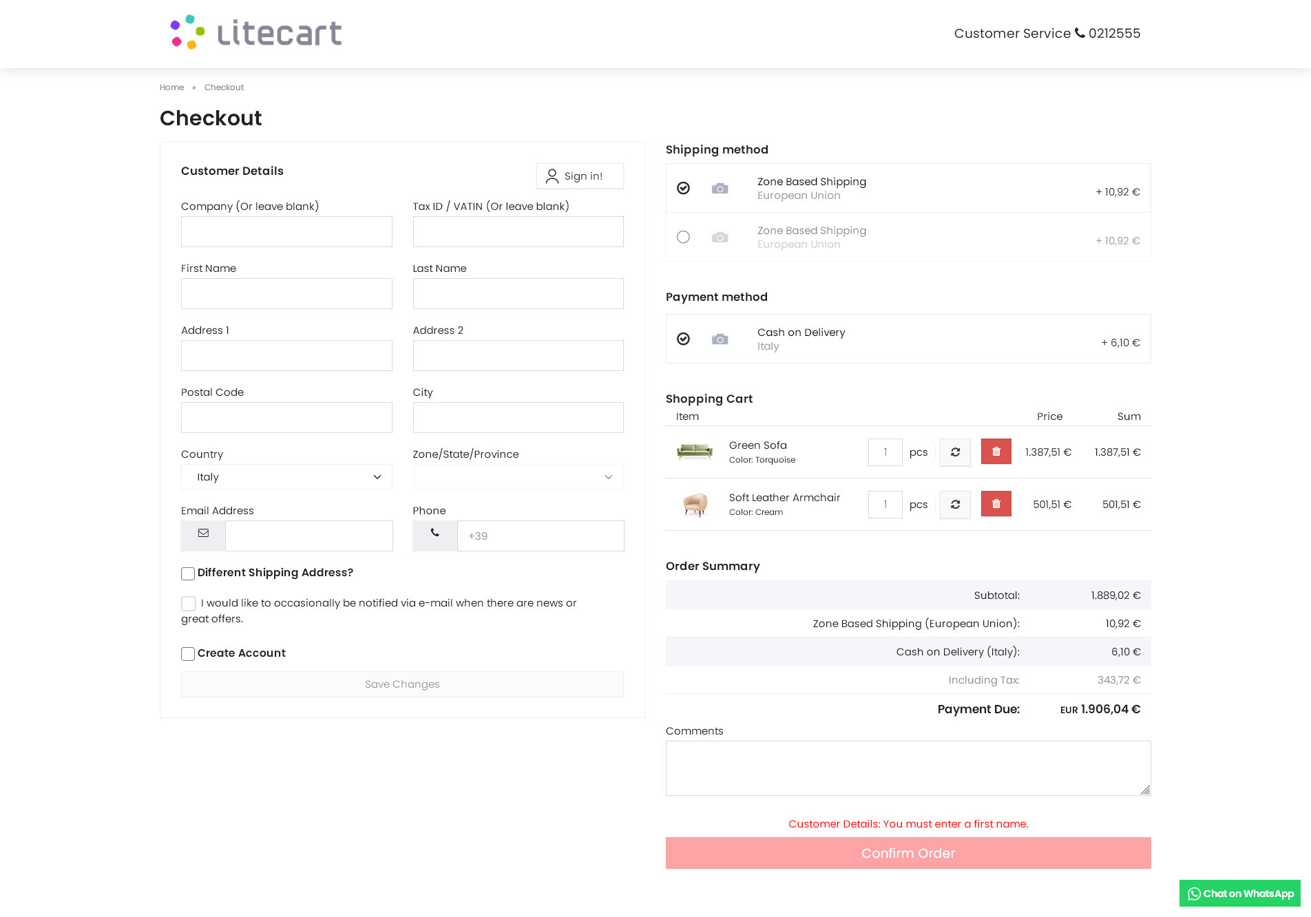This screenshot has height=917, width=1311.
Task: Update the Soft Leather Armchair quantity with the refresh icon
Action: pos(955,505)
